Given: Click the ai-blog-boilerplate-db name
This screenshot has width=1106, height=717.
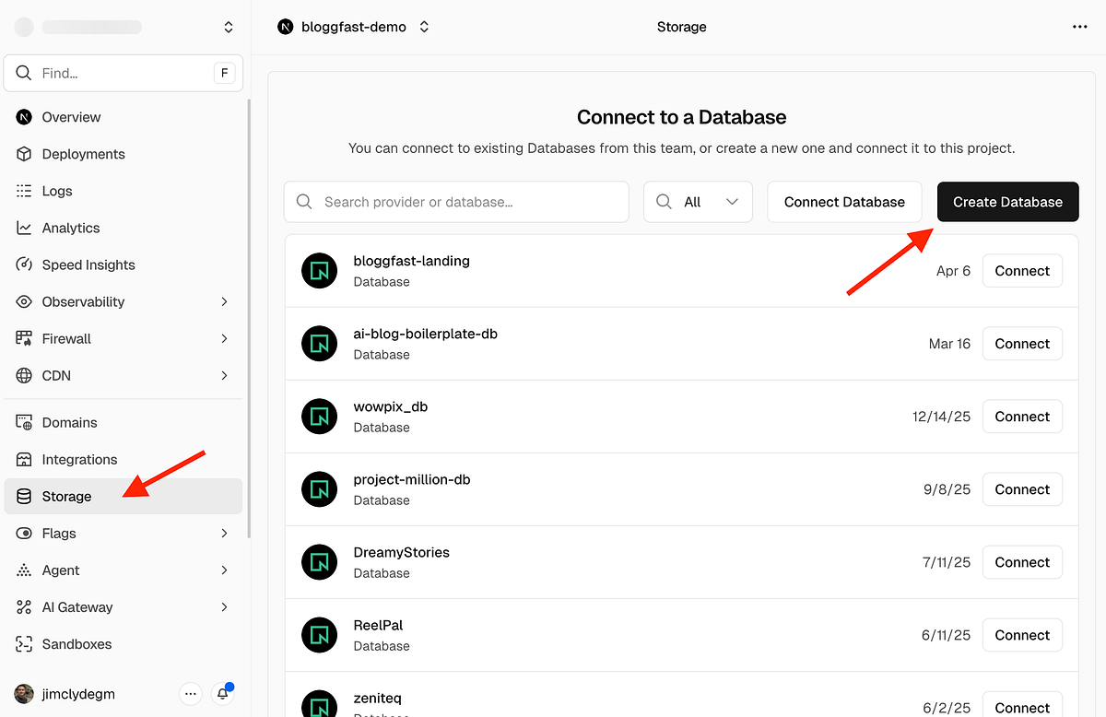Looking at the screenshot, I should [426, 334].
